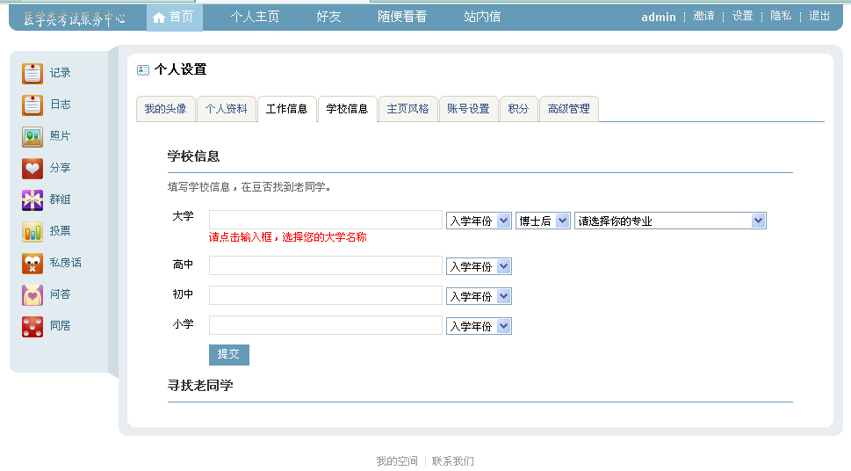Viewport: 851px width, 471px height.
Task: Click the 同居 text label in sidebar
Action: point(61,325)
